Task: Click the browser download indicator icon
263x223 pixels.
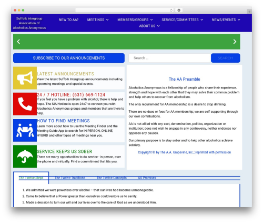Action: point(179,10)
